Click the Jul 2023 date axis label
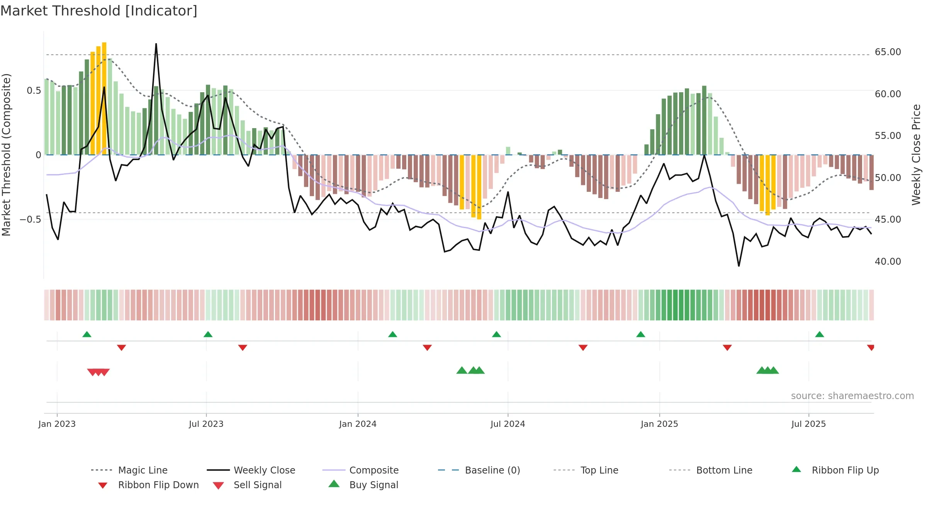The height and width of the screenshot is (521, 927). coord(206,424)
